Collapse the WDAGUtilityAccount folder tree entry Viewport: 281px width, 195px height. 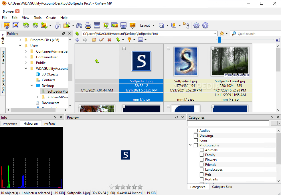click(26, 68)
